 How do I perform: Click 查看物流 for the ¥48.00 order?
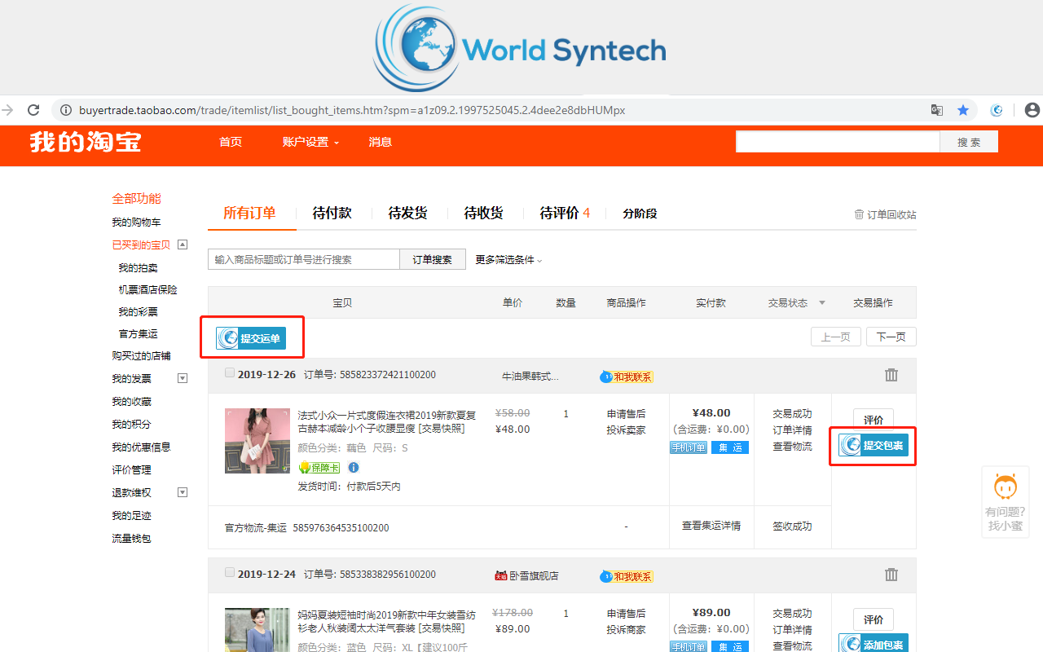coord(792,446)
